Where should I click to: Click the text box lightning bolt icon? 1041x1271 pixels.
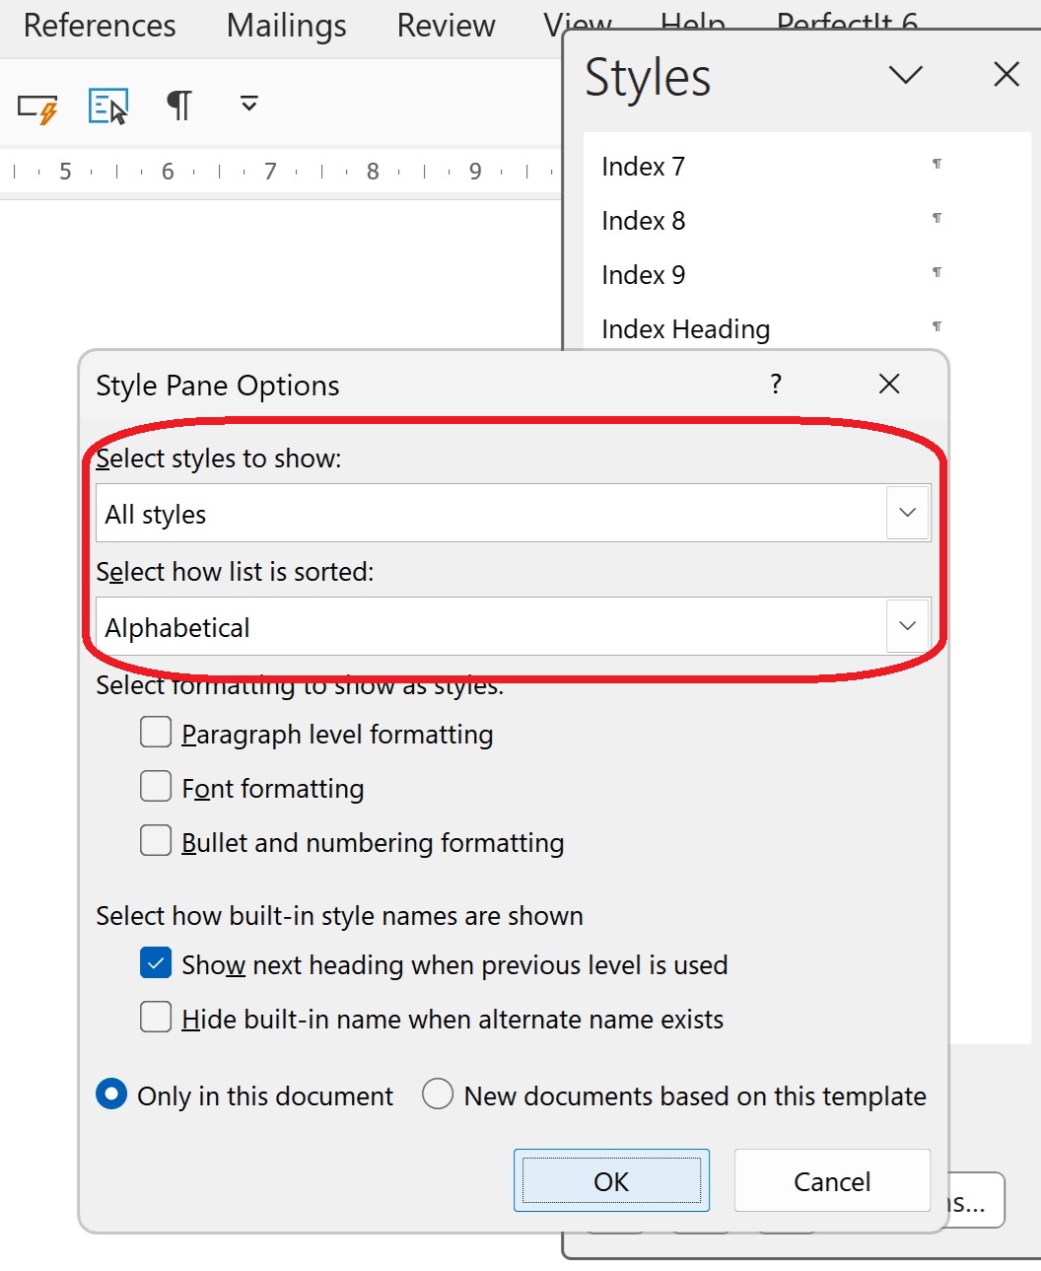(x=37, y=106)
